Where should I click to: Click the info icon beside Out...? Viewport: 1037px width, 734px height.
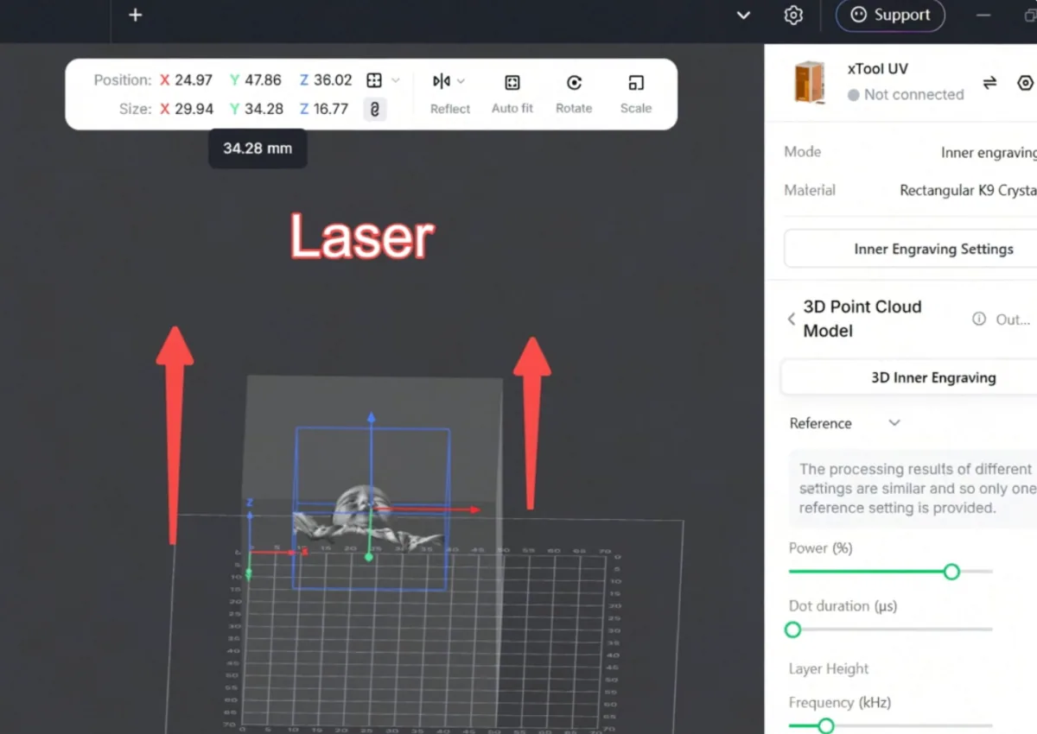pos(979,319)
